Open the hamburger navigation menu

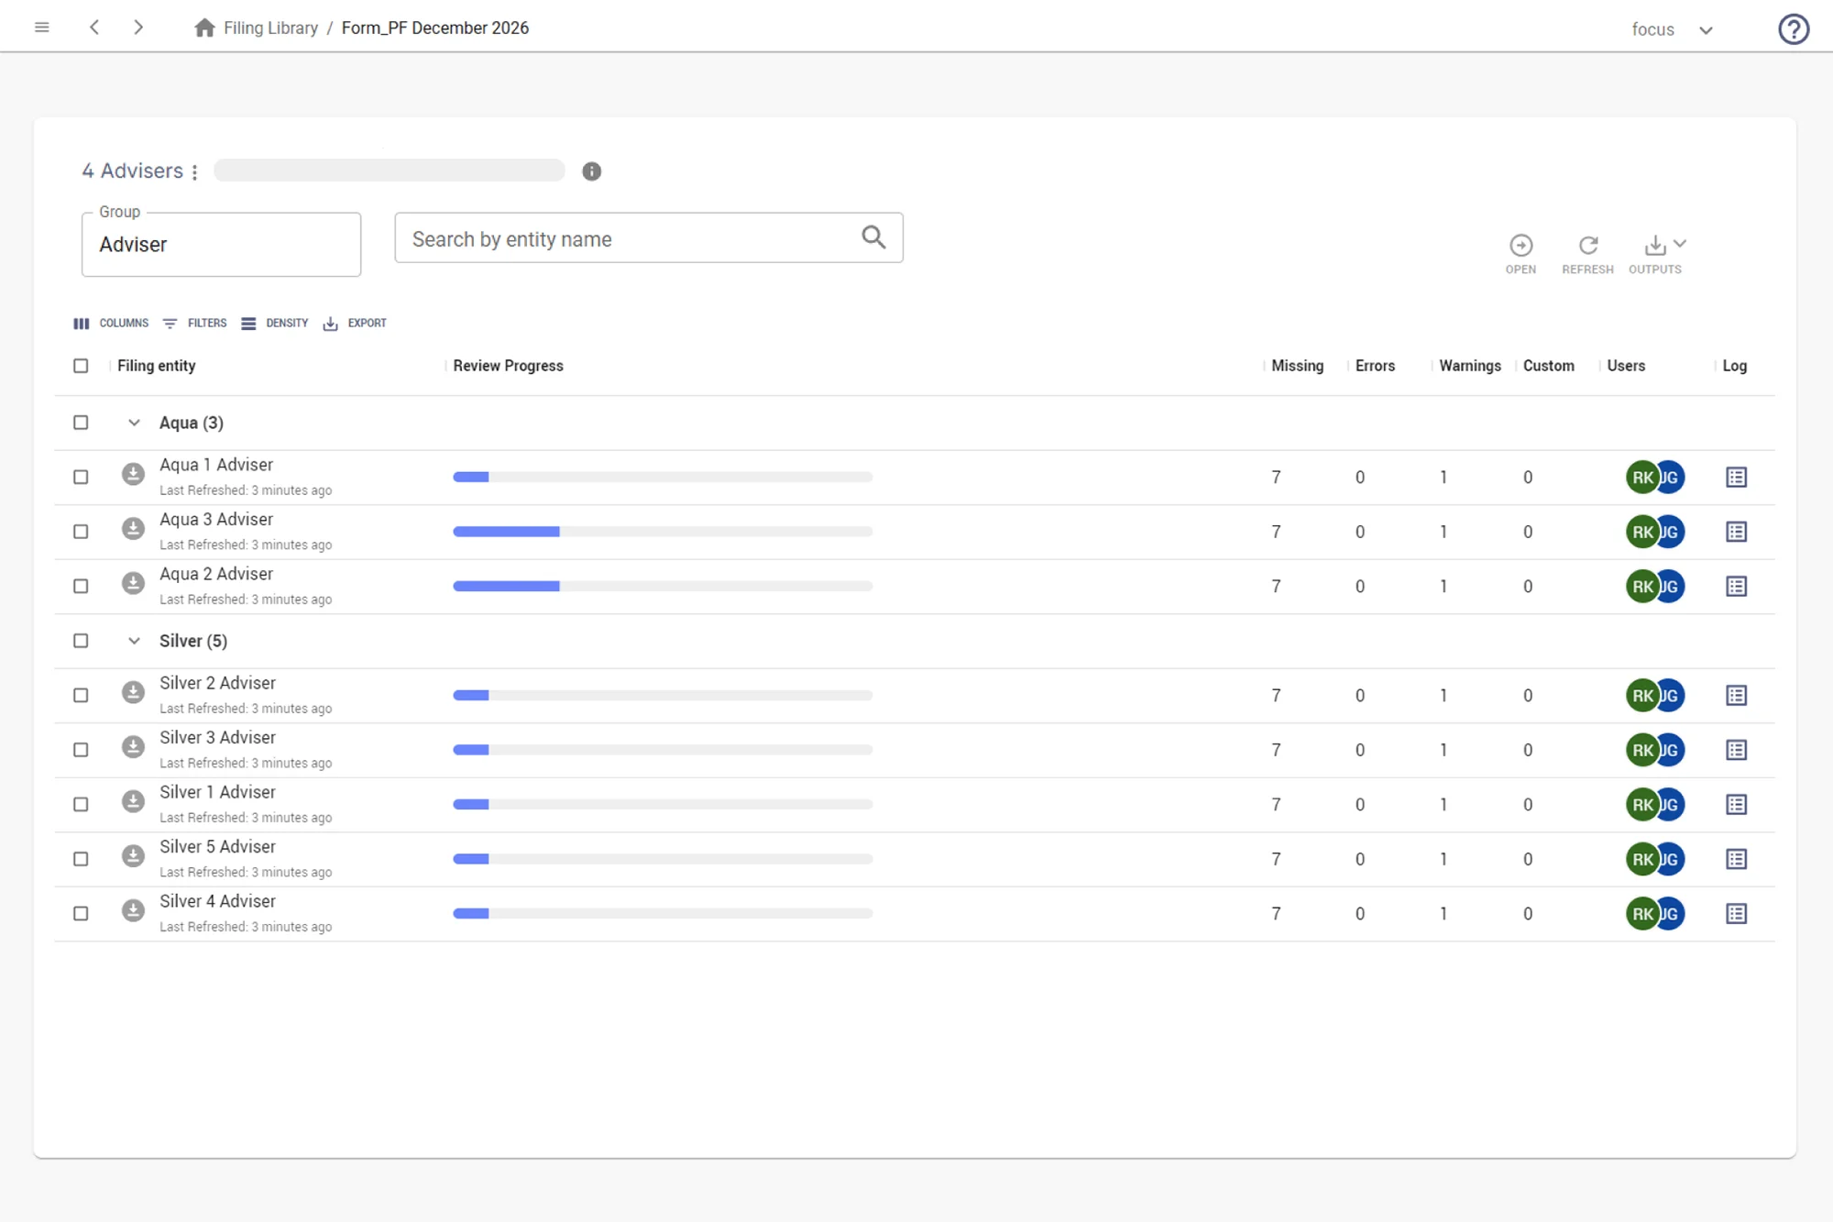(x=41, y=28)
